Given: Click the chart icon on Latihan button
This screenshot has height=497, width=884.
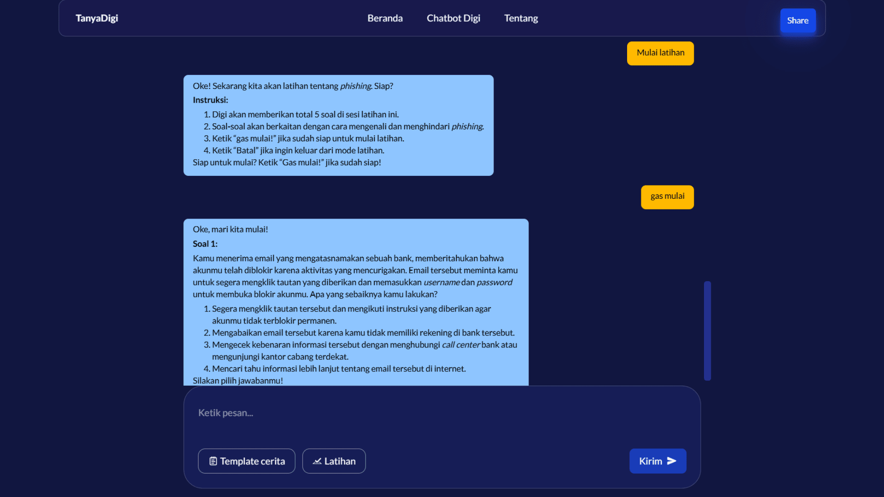Looking at the screenshot, I should point(317,461).
